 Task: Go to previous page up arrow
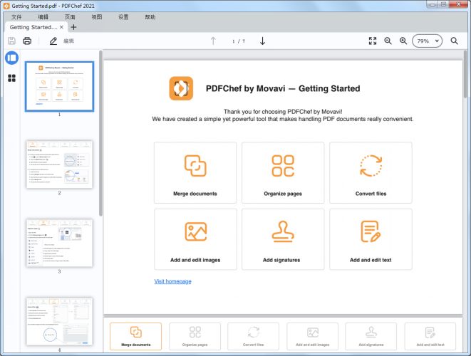[213, 41]
